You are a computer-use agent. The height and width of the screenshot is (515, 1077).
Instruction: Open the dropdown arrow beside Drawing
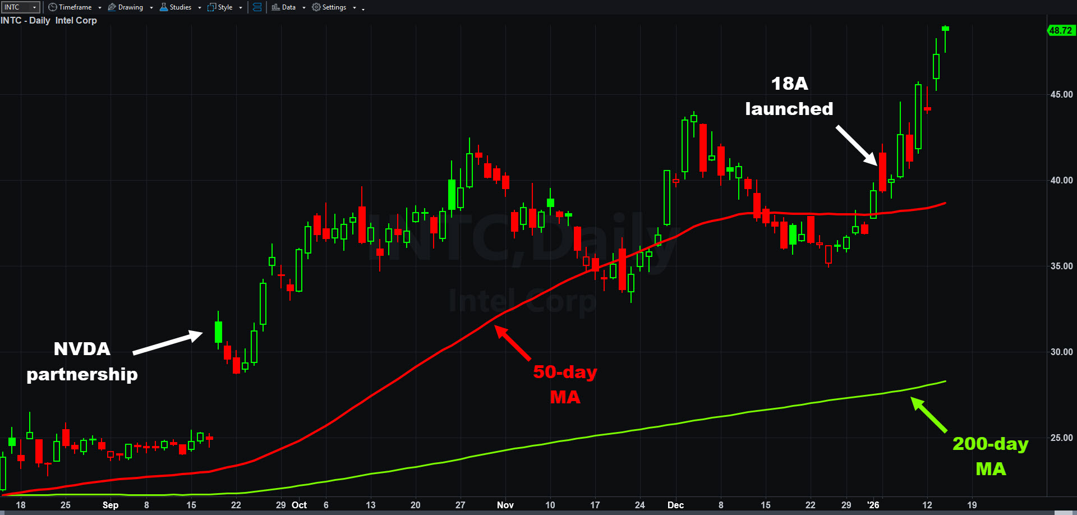click(151, 8)
